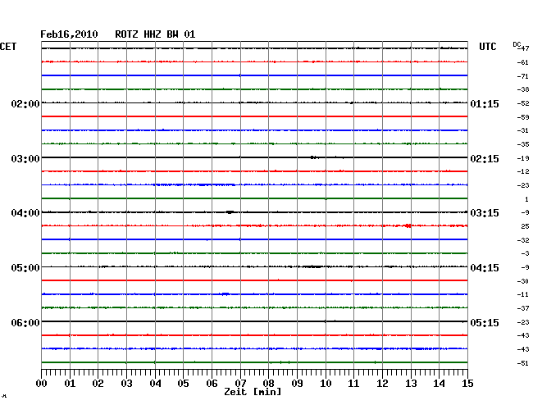Click the DC offset value -61
The height and width of the screenshot is (405, 533).
tap(523, 62)
